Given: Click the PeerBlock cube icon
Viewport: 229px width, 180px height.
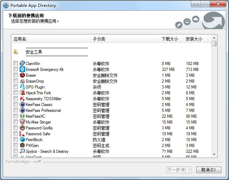Looking at the screenshot, I should tap(22, 139).
